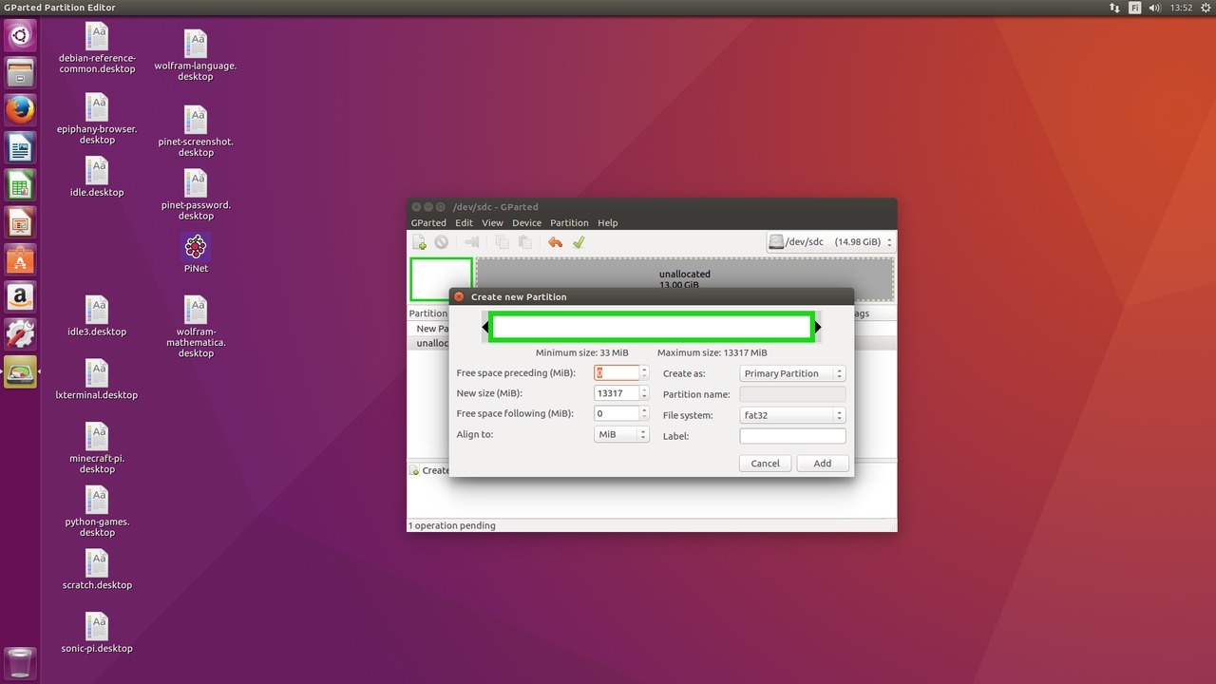Click green partition bar in dialog
The width and height of the screenshot is (1216, 684).
pos(652,327)
